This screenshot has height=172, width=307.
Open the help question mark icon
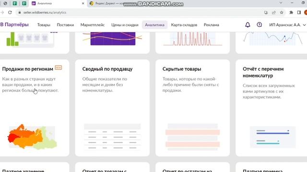pos(259,25)
